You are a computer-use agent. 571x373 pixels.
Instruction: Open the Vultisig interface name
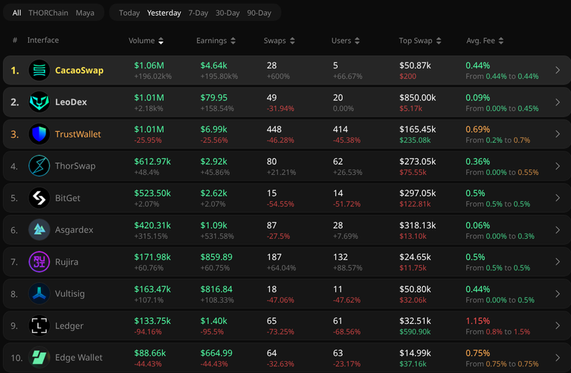point(70,293)
